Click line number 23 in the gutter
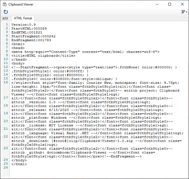The height and width of the screenshot is (179, 189). [x=6, y=148]
